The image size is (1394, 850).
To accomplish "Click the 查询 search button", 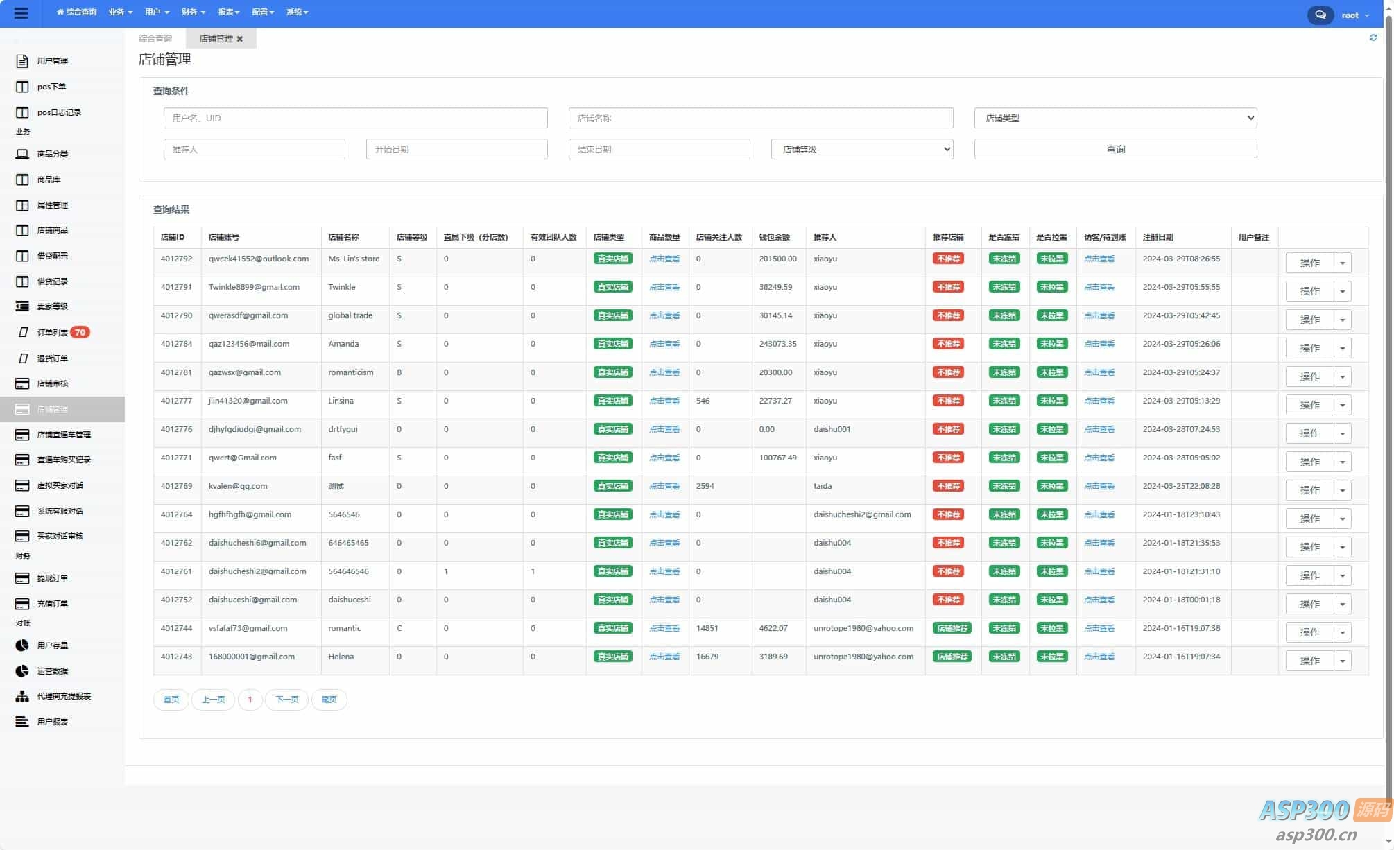I will point(1115,149).
